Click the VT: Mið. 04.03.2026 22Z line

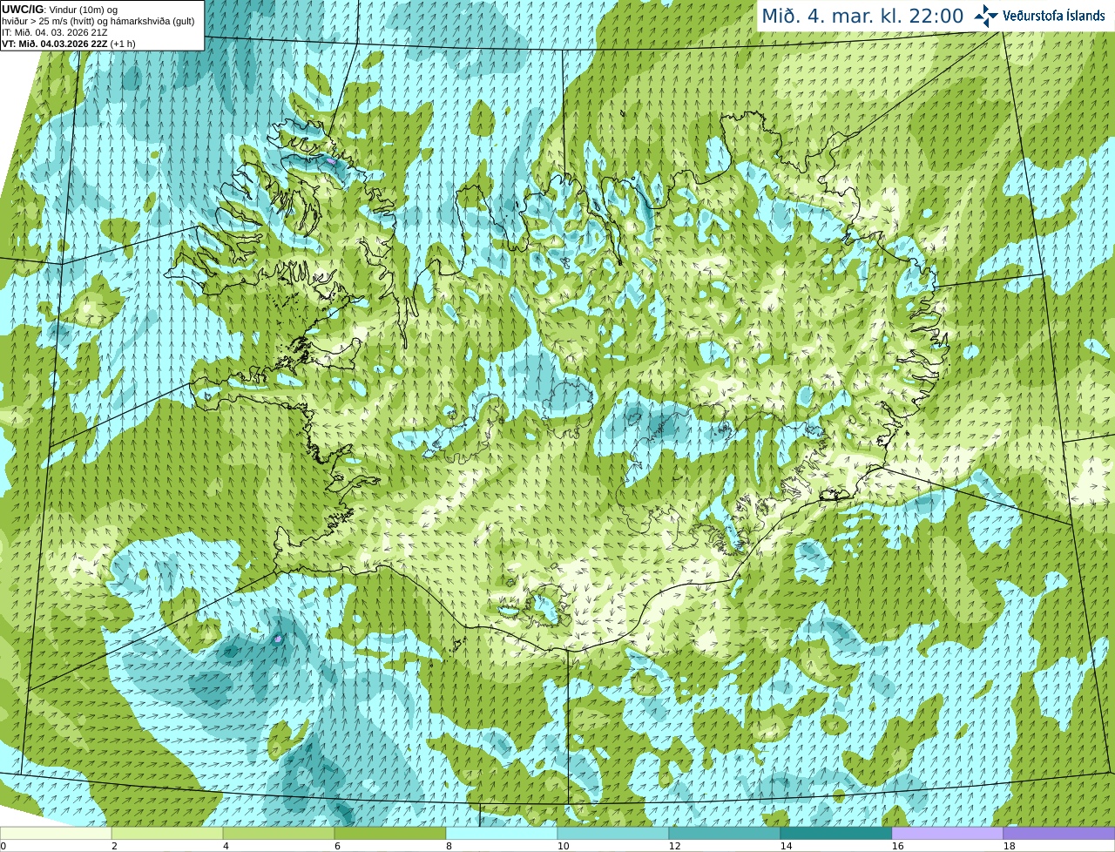pos(69,44)
